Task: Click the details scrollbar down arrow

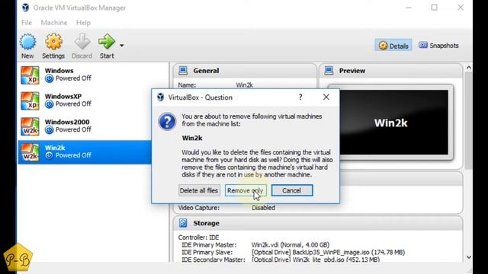Action: [469, 257]
